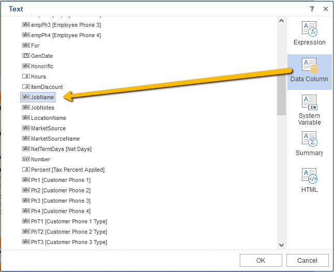Select the JobName data column
The image size is (334, 272).
click(42, 97)
